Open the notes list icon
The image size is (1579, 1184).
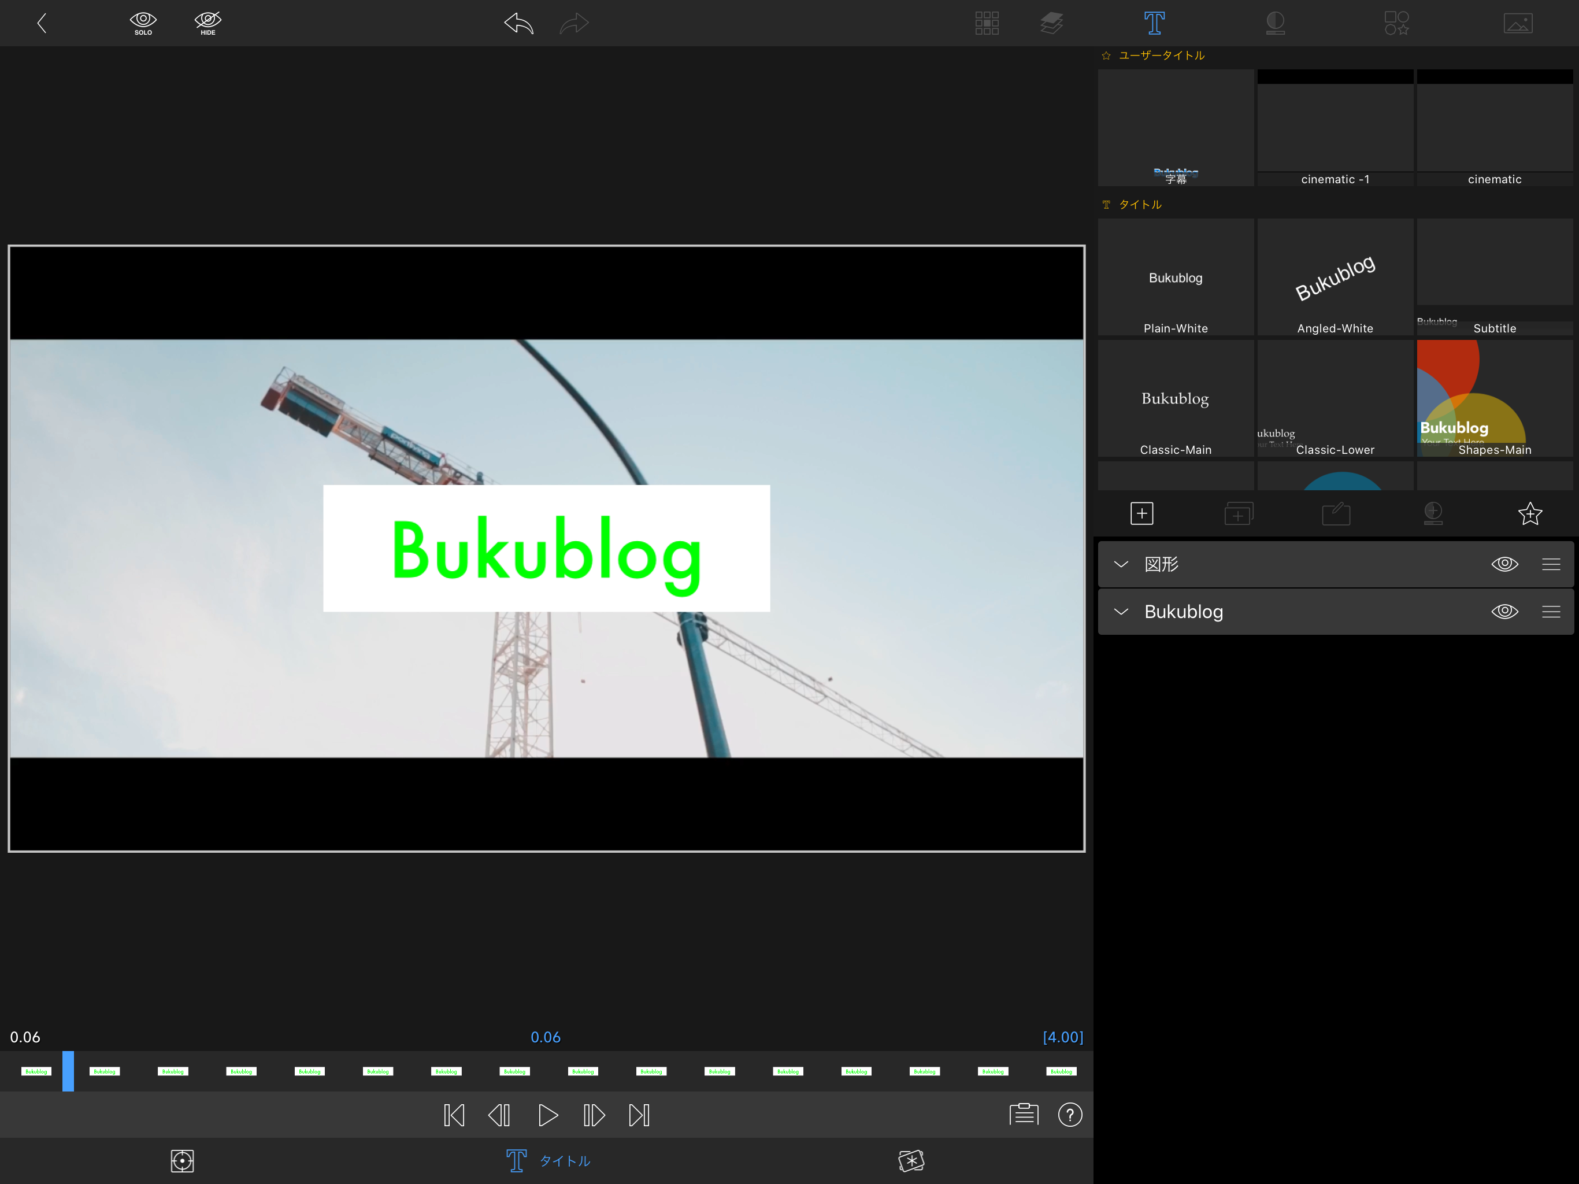[1024, 1114]
